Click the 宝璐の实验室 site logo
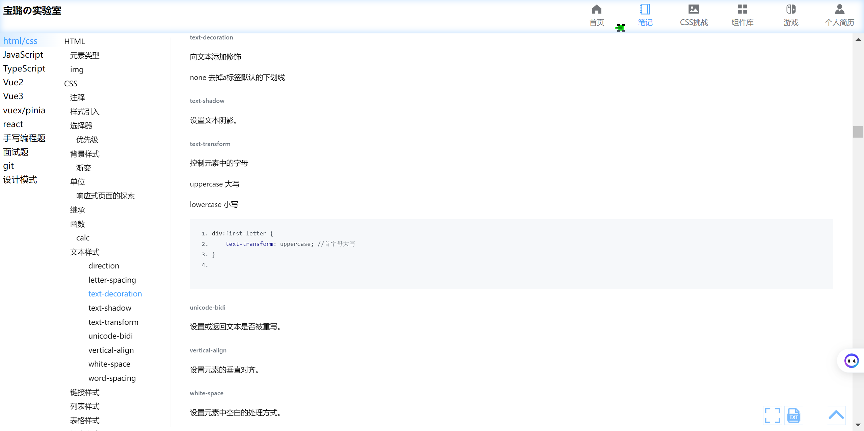This screenshot has width=864, height=431. tap(32, 10)
